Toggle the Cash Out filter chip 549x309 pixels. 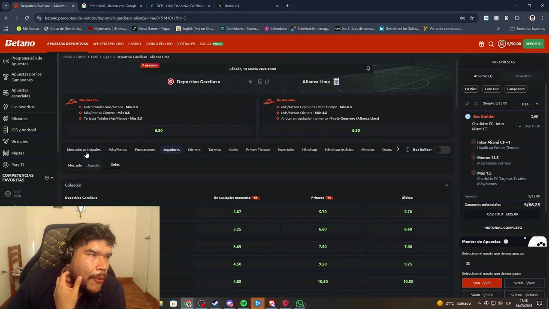pyautogui.click(x=492, y=89)
